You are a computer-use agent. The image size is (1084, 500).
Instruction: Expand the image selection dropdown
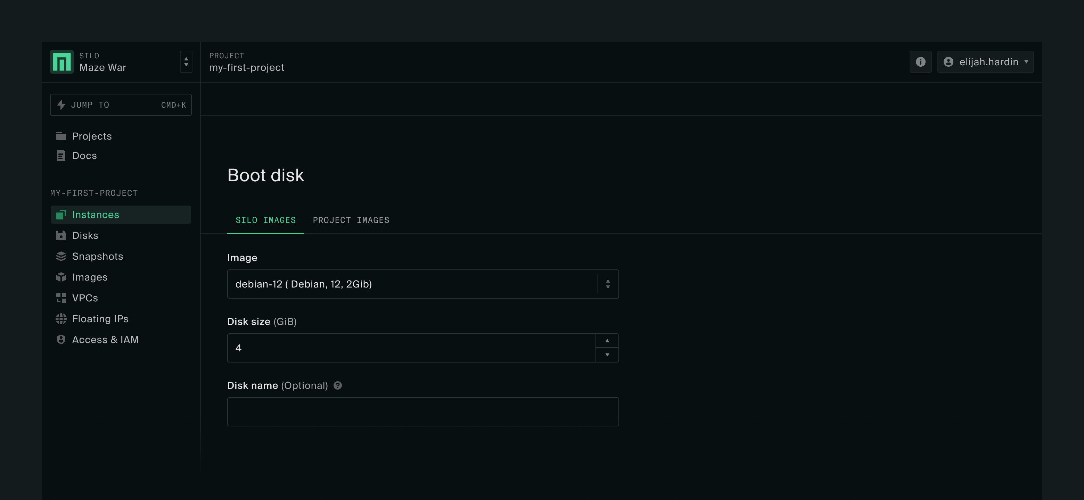(607, 284)
